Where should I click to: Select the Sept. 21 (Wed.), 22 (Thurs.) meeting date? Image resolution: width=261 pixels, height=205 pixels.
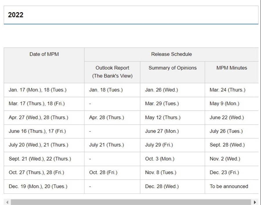click(40, 159)
